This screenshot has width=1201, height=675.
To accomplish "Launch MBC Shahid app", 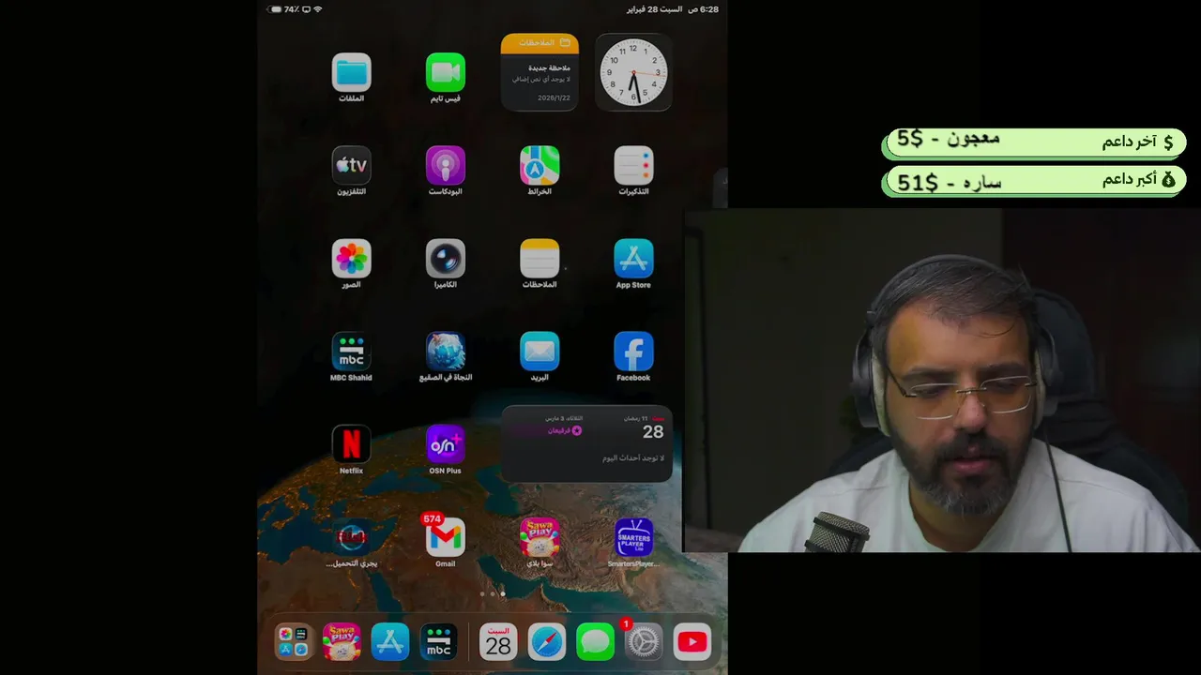I will pos(351,351).
